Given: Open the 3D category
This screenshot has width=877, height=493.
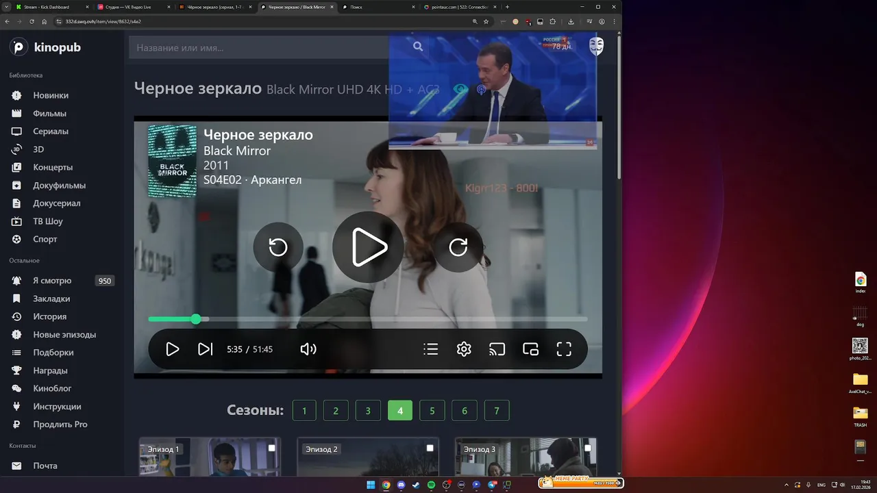Looking at the screenshot, I should [38, 149].
